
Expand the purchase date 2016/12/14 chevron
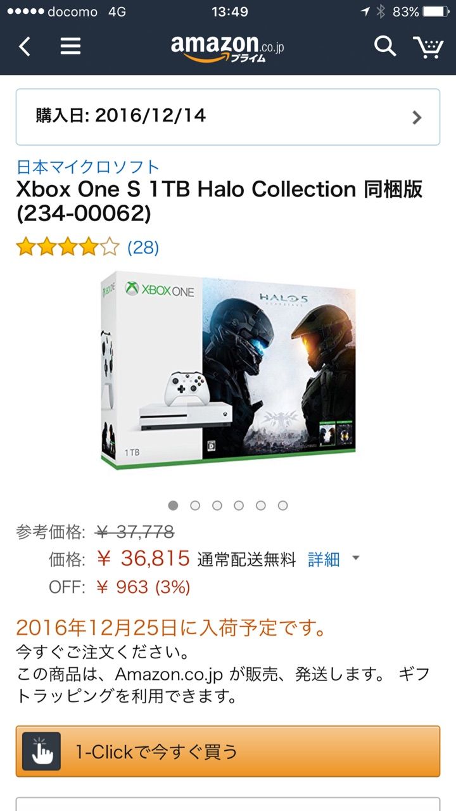click(x=416, y=117)
